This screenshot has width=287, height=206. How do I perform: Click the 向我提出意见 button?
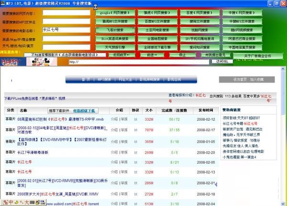coord(215,55)
